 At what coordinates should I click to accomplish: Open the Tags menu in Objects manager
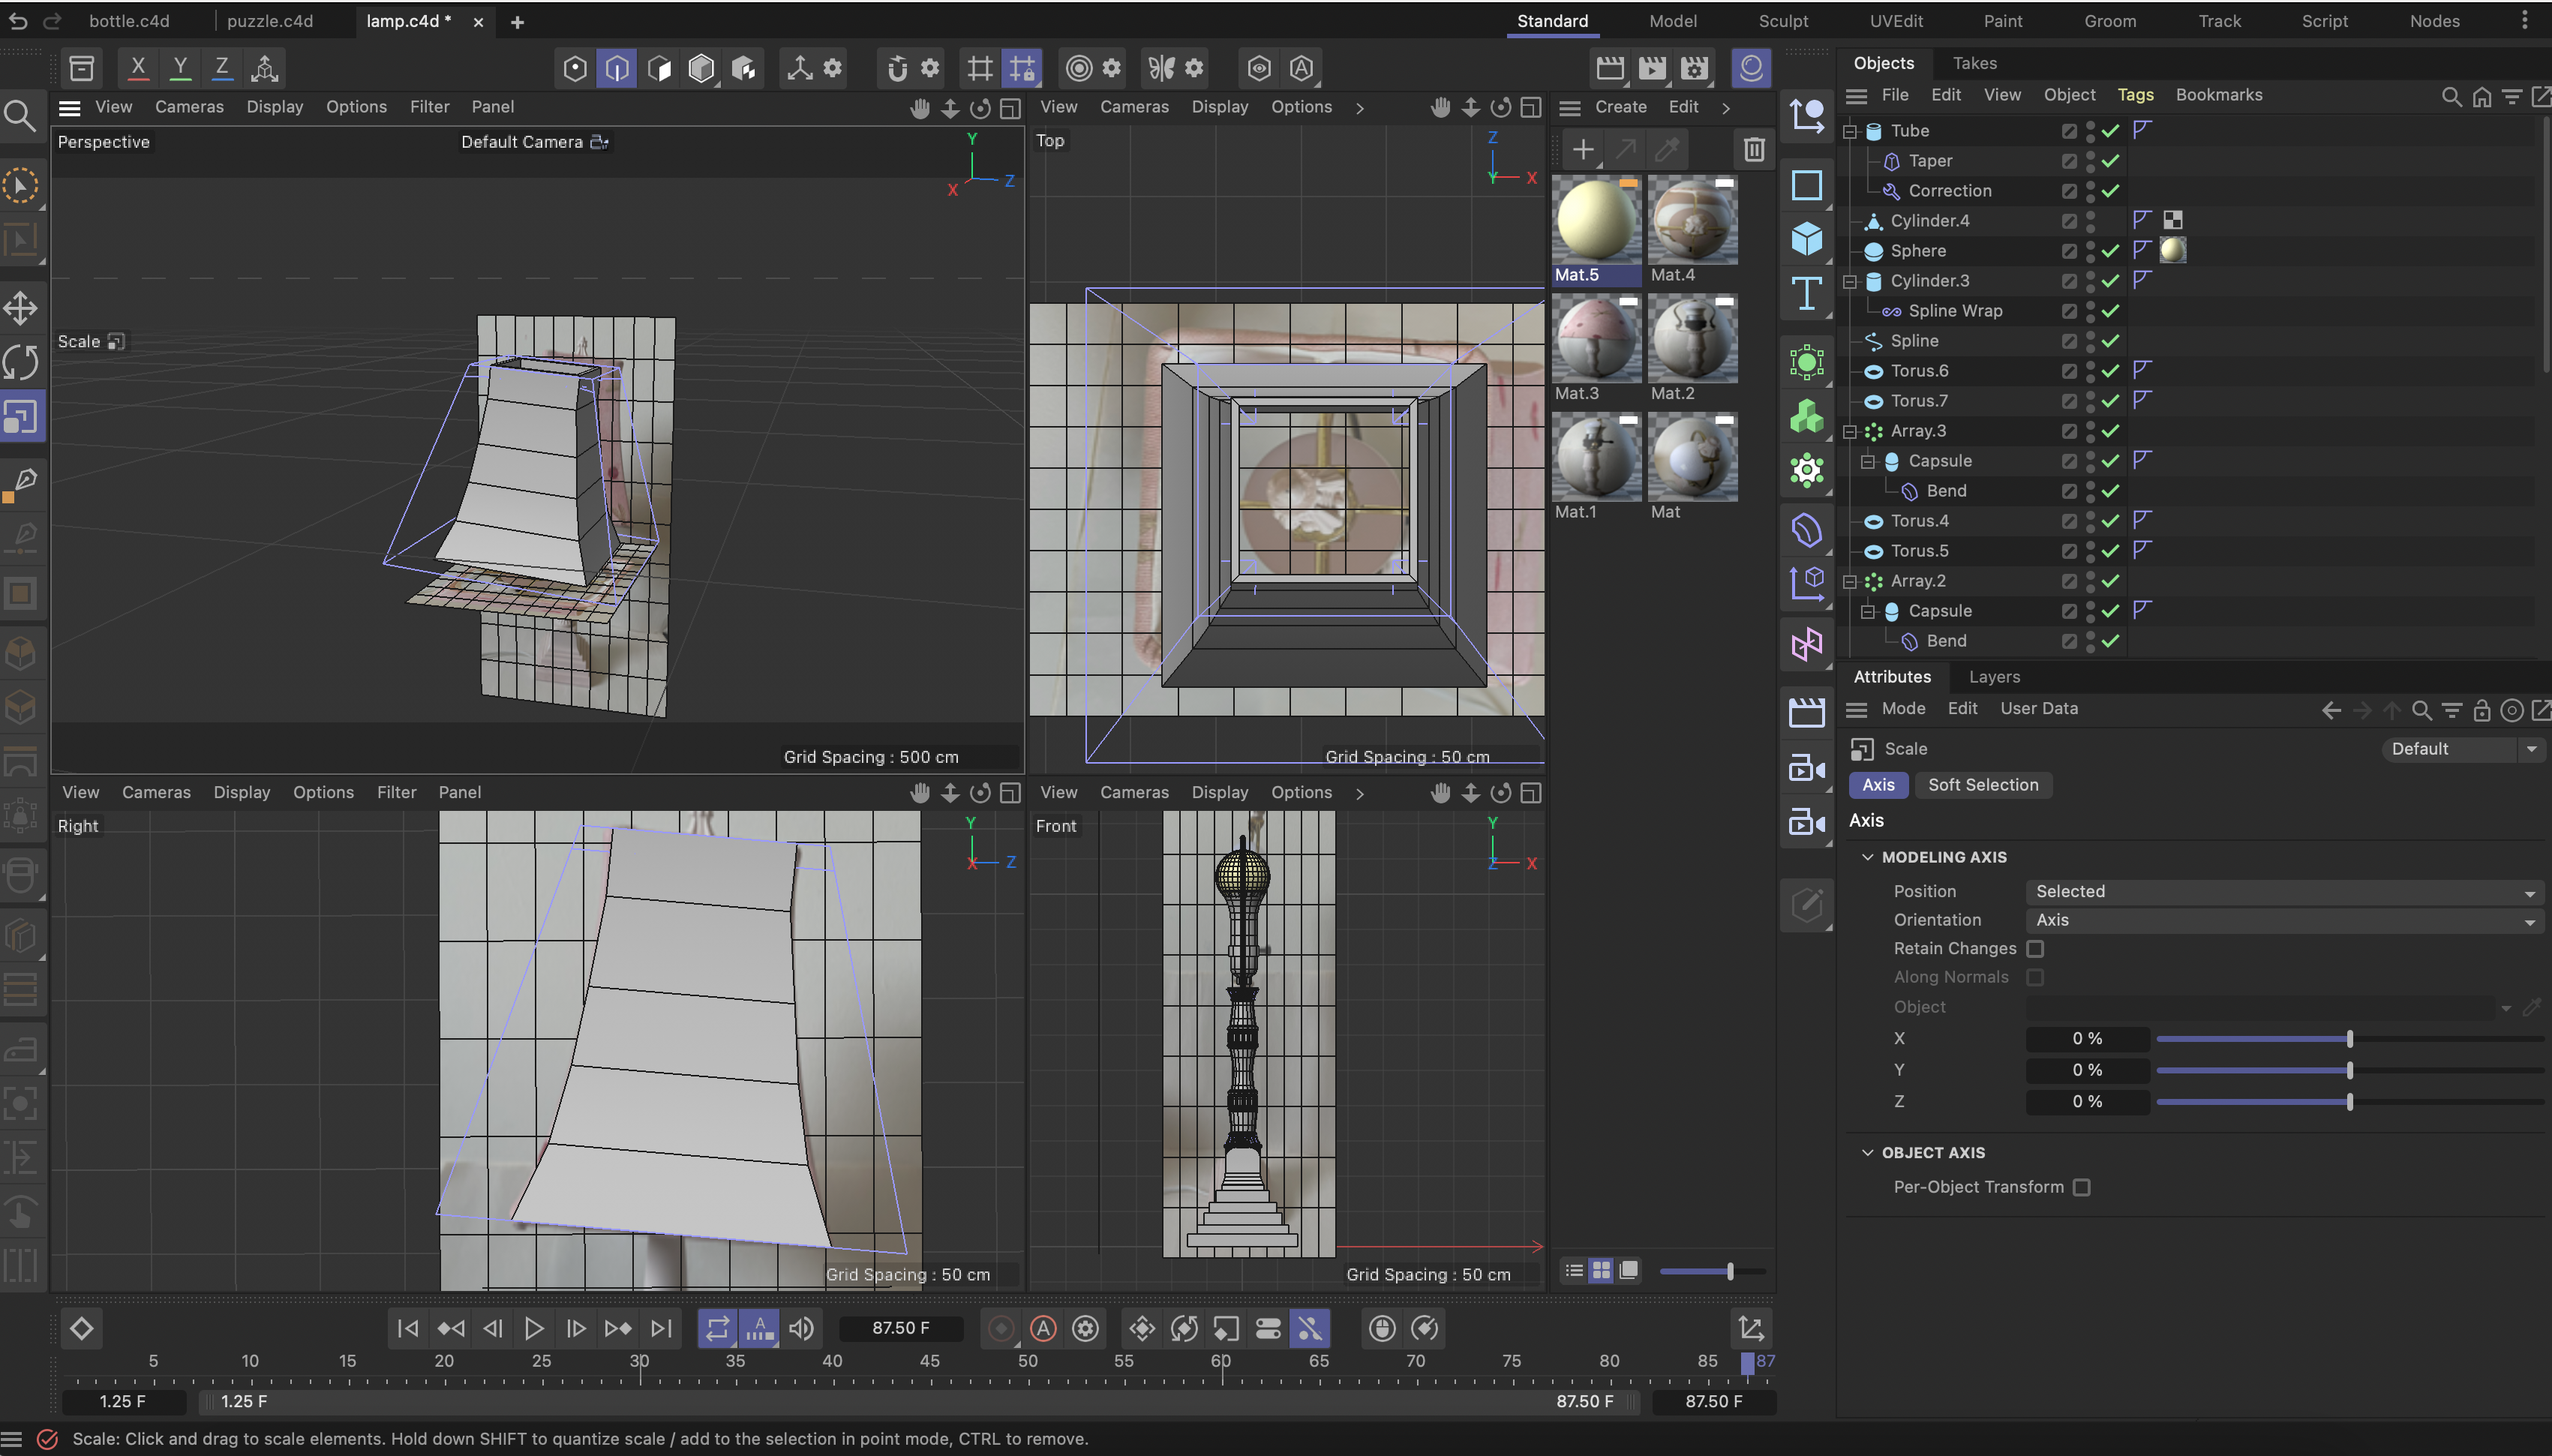point(2135,95)
